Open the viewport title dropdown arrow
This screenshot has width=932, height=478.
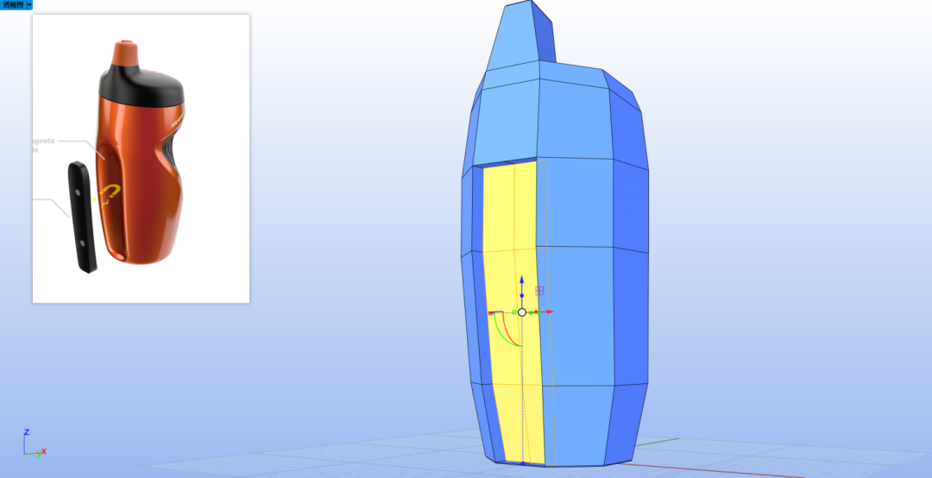[29, 5]
